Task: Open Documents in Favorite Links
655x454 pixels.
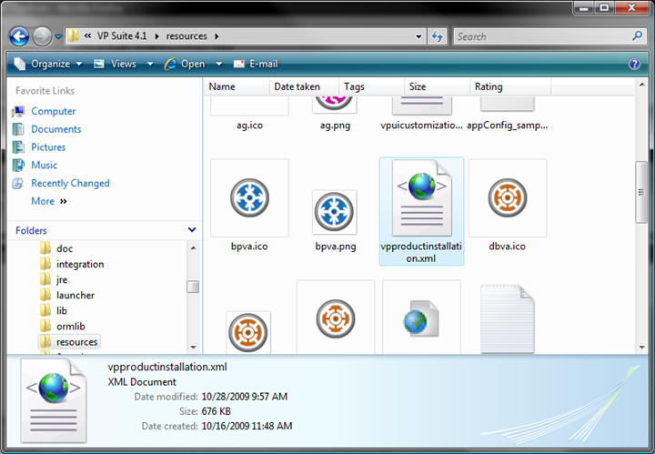Action: coord(56,129)
